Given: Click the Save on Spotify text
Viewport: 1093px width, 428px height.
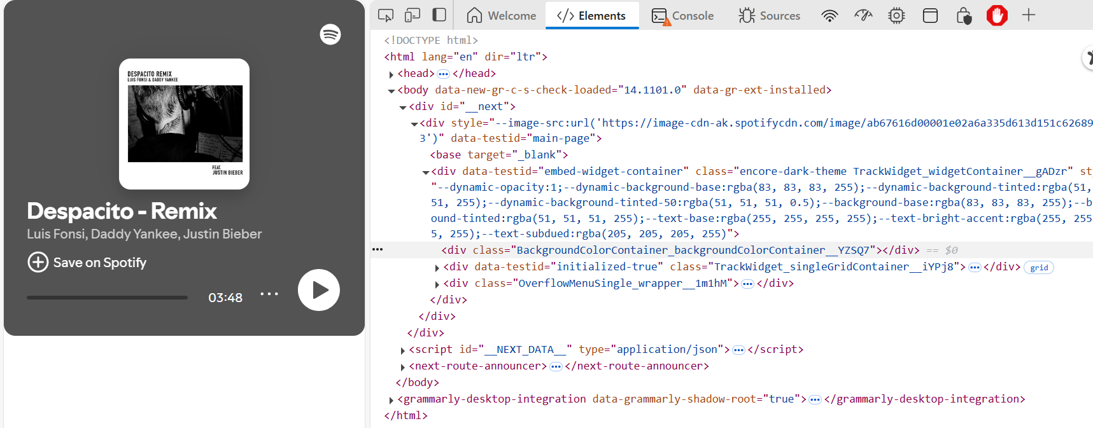Looking at the screenshot, I should pyautogui.click(x=100, y=263).
